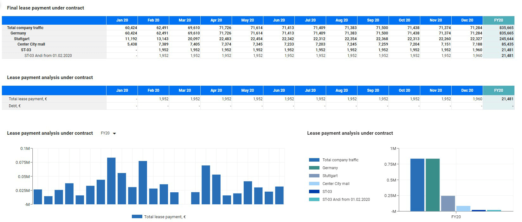522x222 pixels.
Task: Click the 0.075M axis label on left chart
Action: 23,163
